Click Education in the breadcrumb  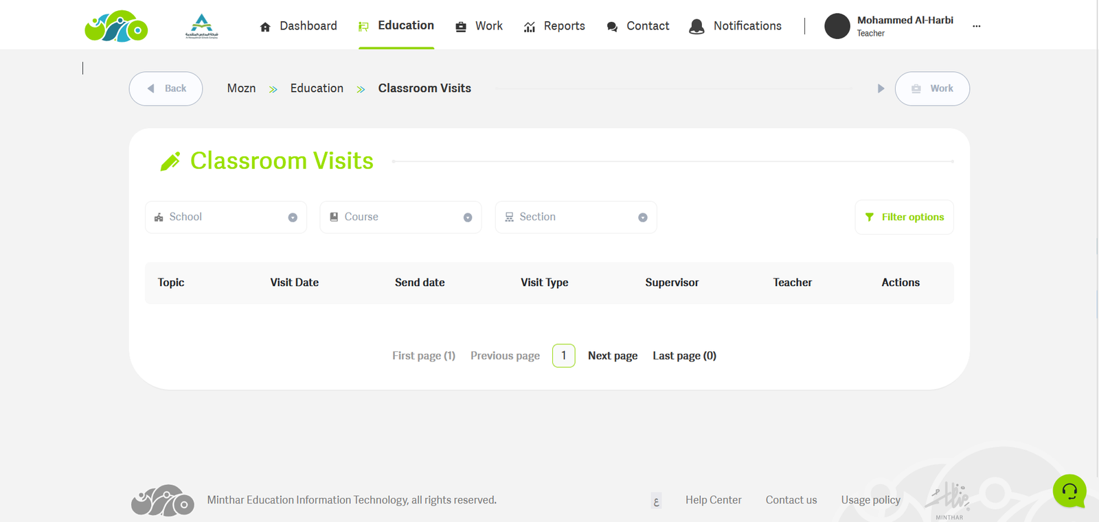click(317, 88)
